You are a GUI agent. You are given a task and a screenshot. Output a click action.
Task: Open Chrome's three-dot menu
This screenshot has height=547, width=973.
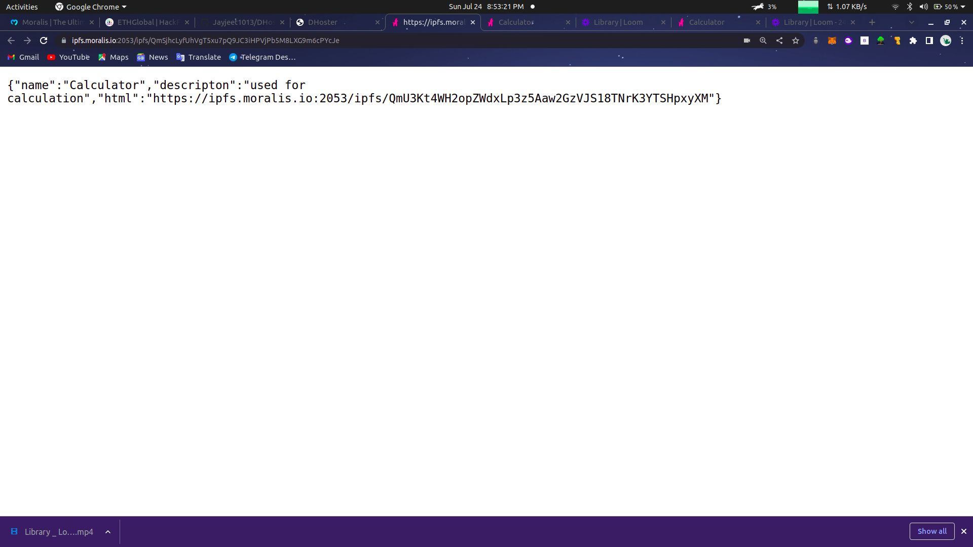(x=962, y=41)
